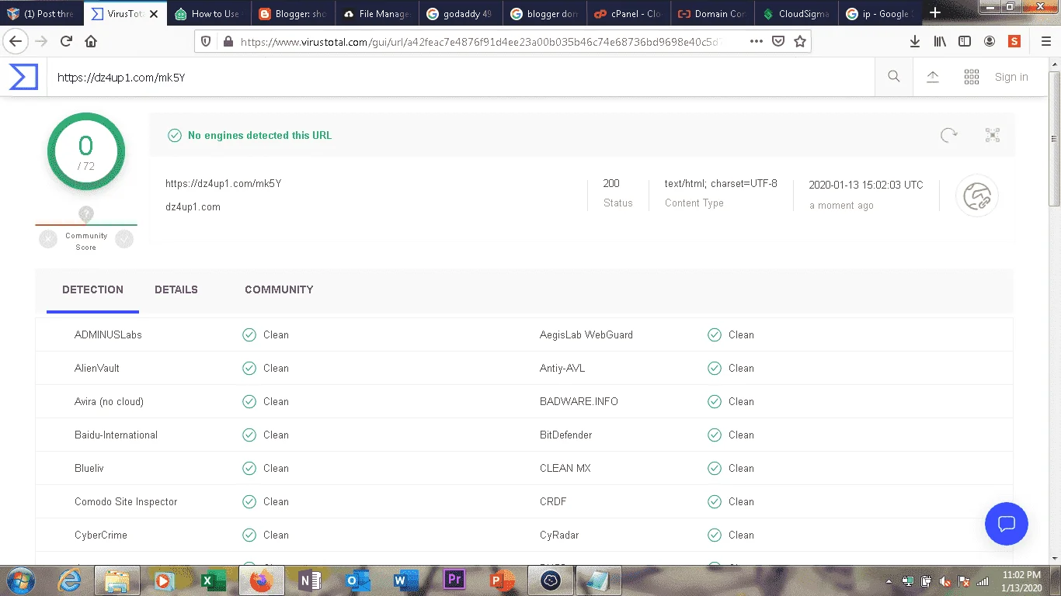Open the VirusTotal apps grid icon
The width and height of the screenshot is (1061, 596).
972,76
